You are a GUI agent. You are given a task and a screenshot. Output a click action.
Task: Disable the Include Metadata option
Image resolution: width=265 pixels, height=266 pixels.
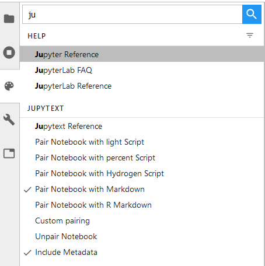[x=142, y=252]
